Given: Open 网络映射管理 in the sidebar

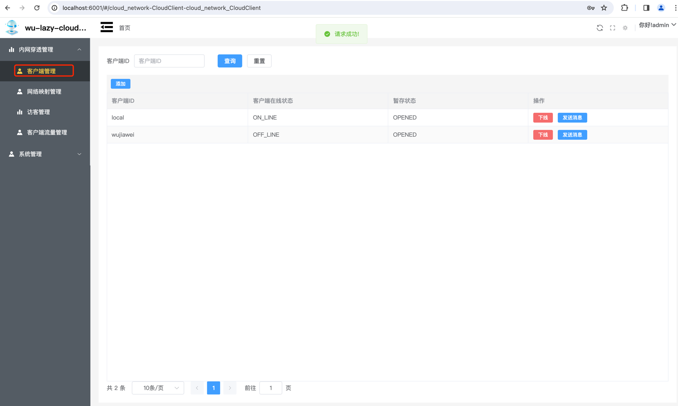Looking at the screenshot, I should tap(45, 91).
